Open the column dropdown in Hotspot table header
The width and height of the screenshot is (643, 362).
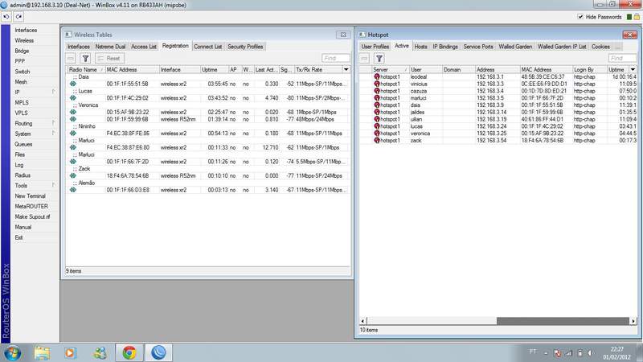pyautogui.click(x=633, y=70)
